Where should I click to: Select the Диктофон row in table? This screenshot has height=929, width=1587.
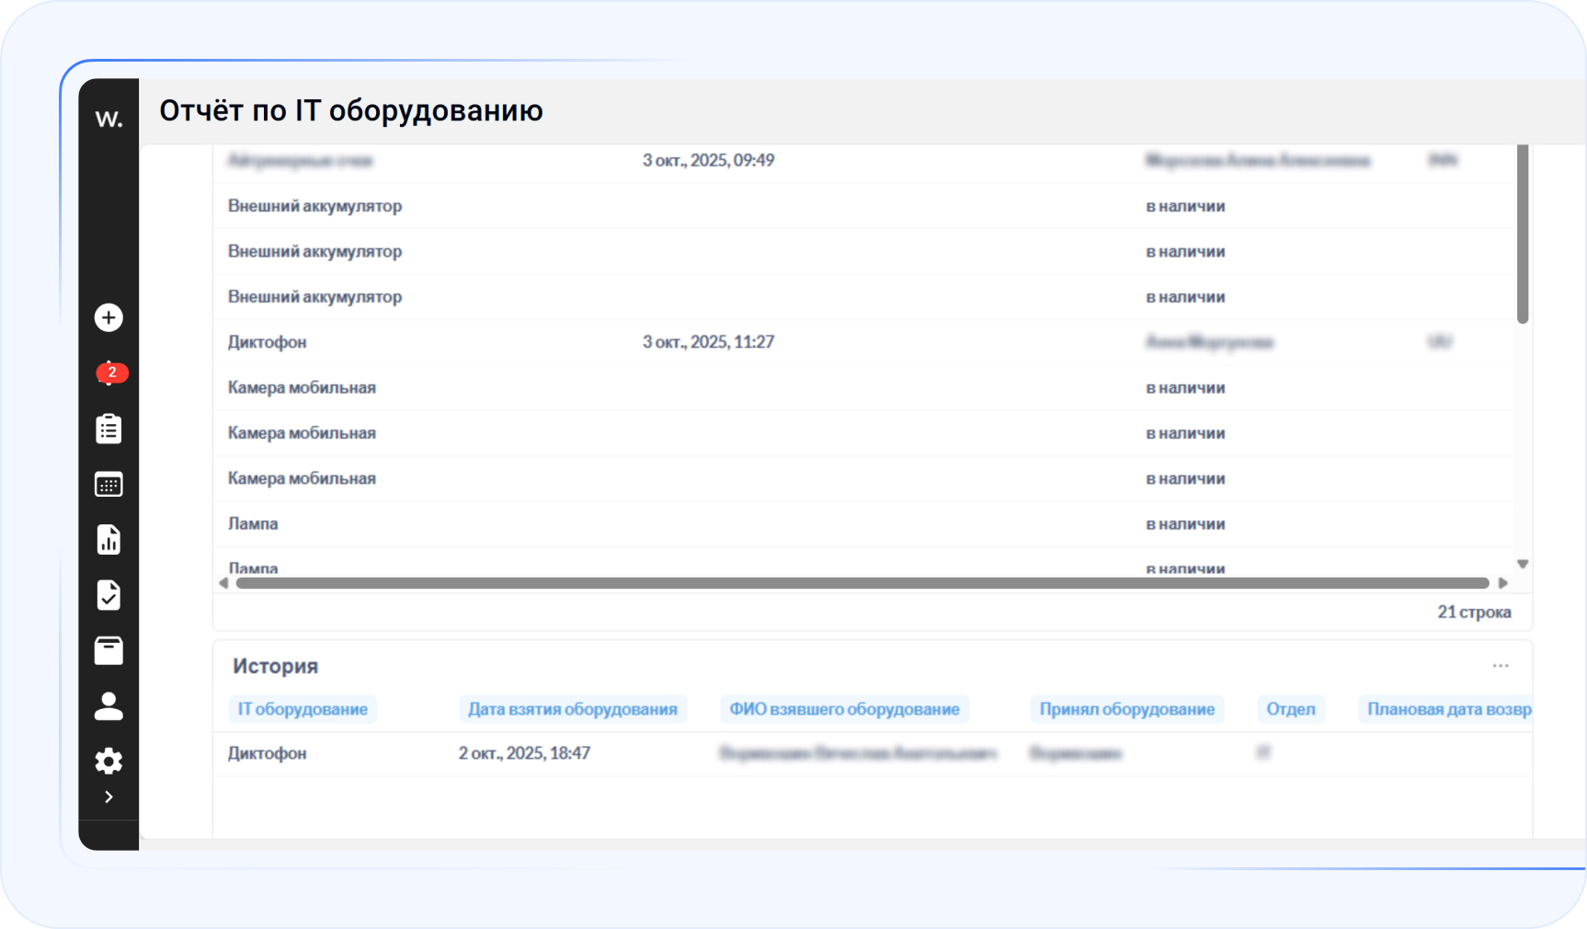[x=268, y=342]
